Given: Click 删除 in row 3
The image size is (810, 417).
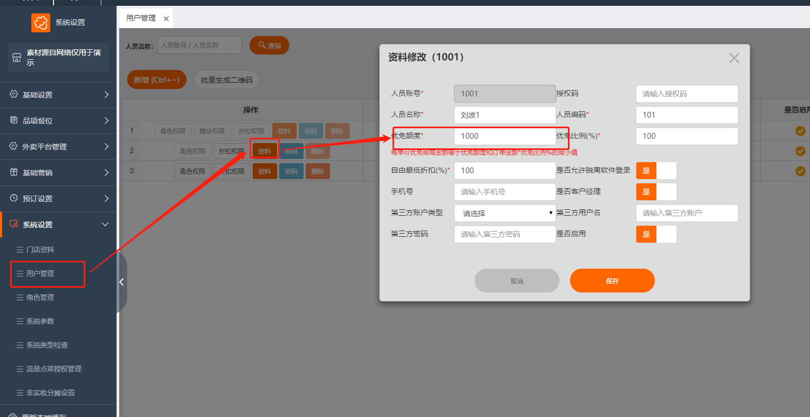Looking at the screenshot, I should click(x=317, y=171).
